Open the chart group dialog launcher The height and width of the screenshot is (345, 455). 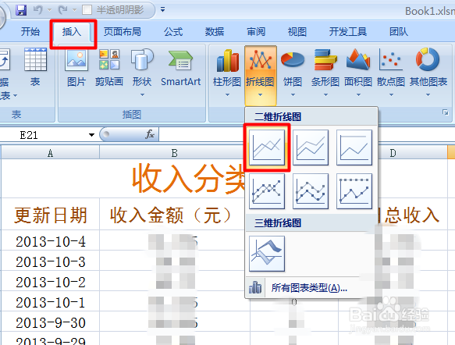(446, 112)
